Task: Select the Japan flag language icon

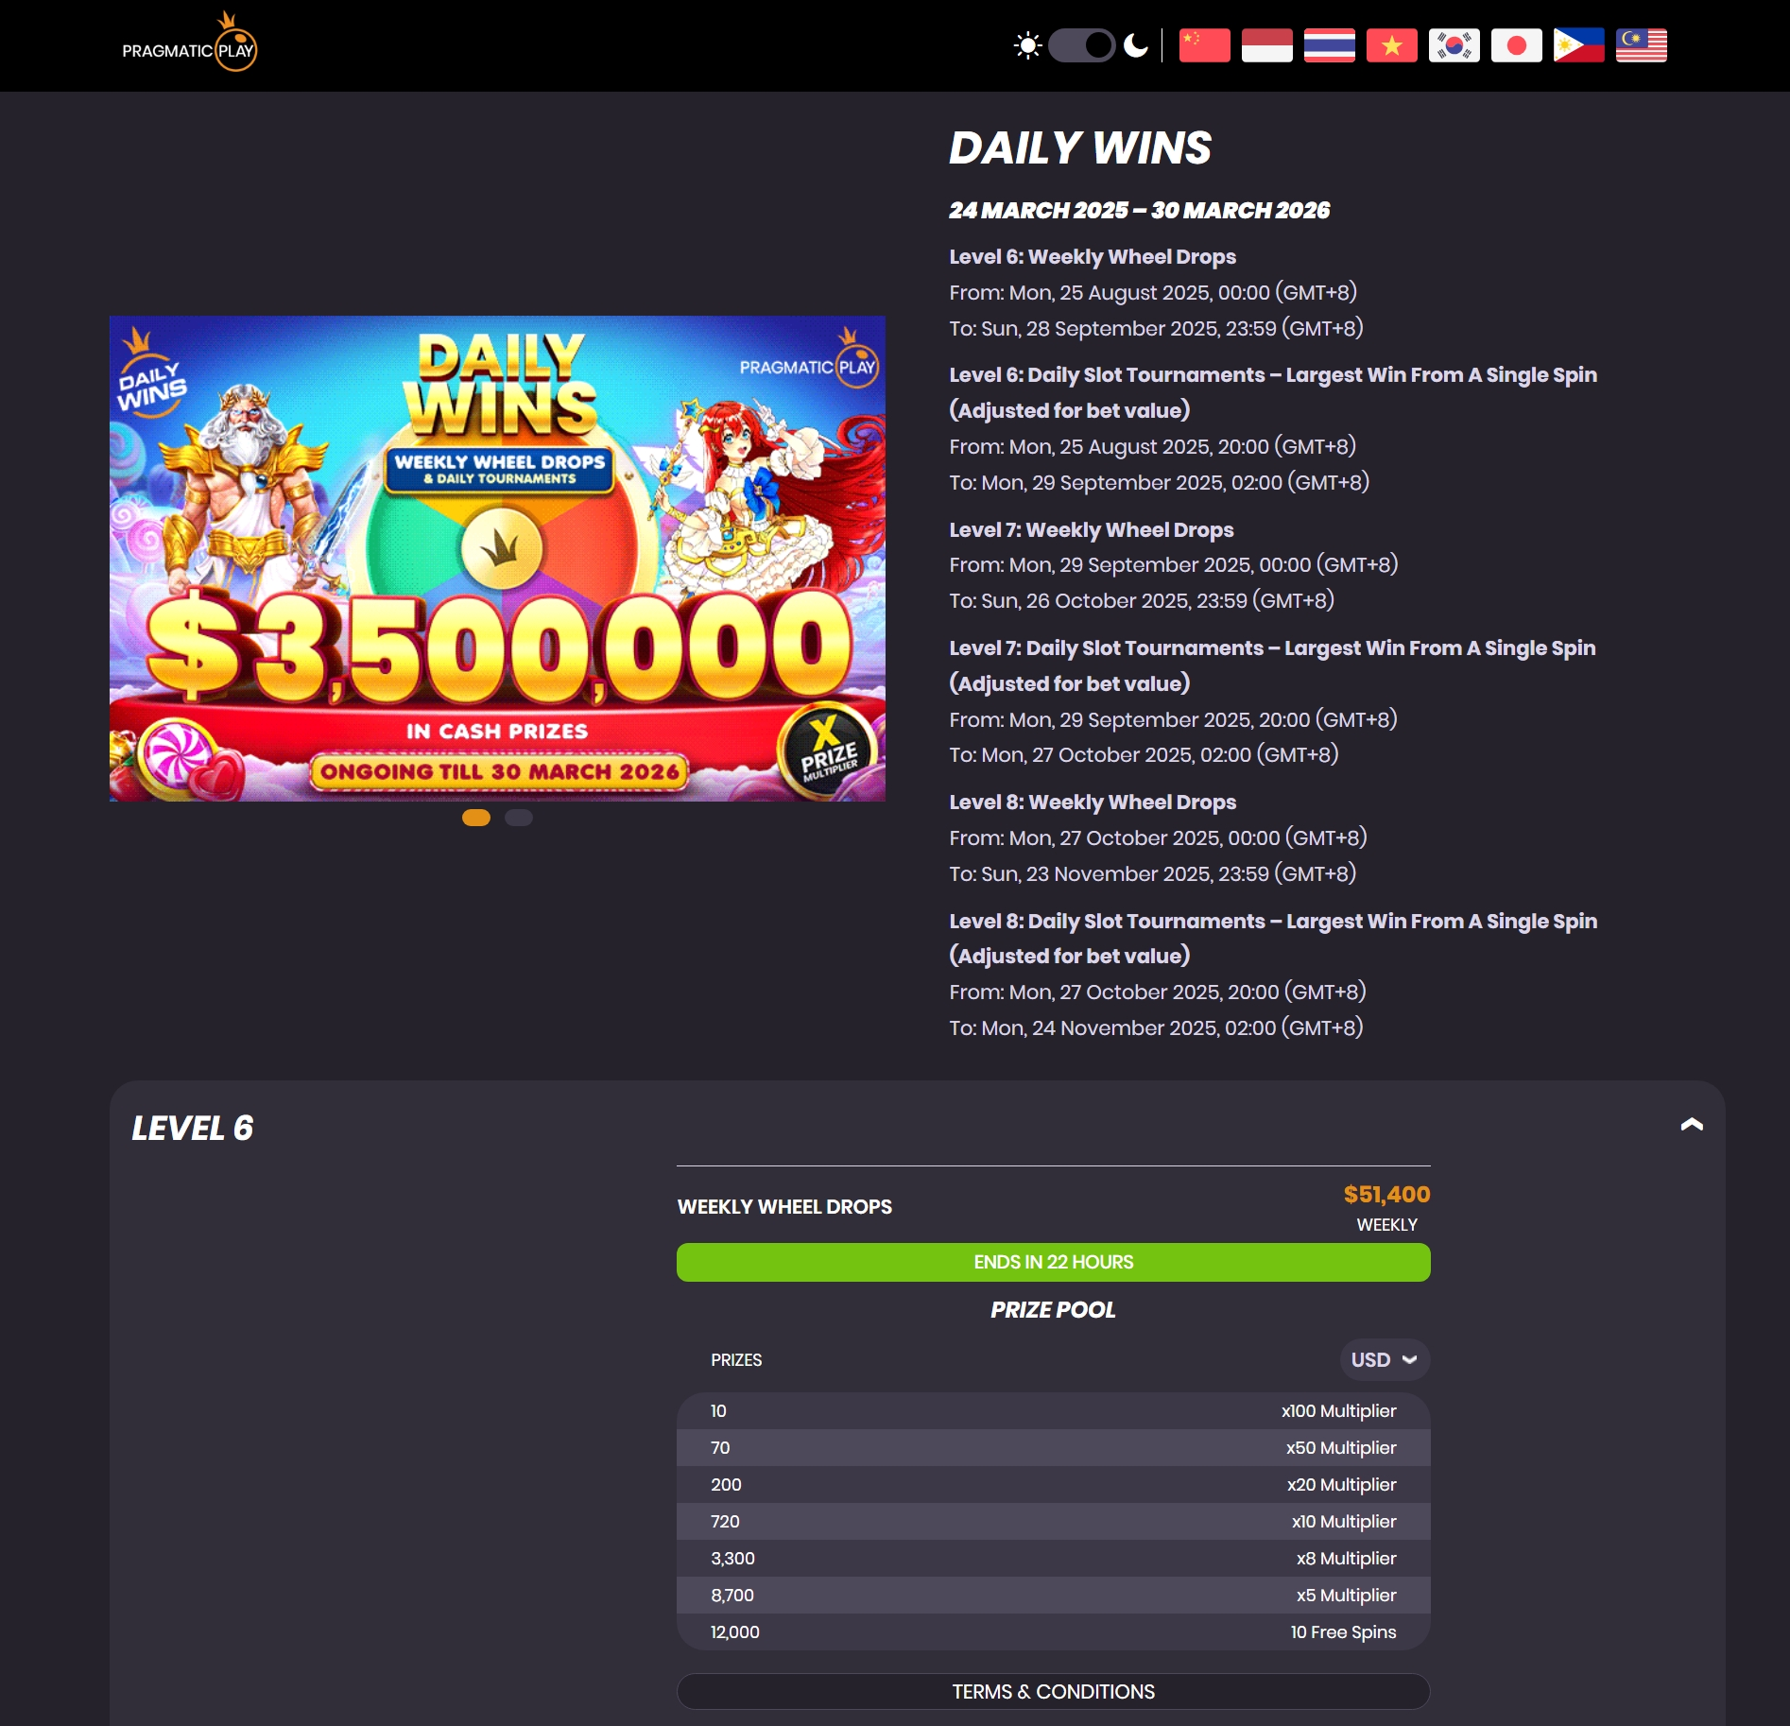Action: (1516, 45)
